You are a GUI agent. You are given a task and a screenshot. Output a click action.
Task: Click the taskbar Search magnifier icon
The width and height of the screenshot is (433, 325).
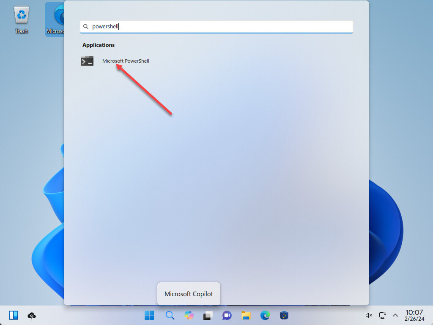pos(170,315)
